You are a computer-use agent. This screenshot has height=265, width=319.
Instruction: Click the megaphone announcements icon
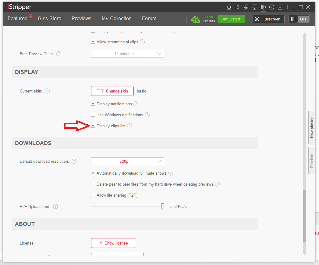[237, 7]
